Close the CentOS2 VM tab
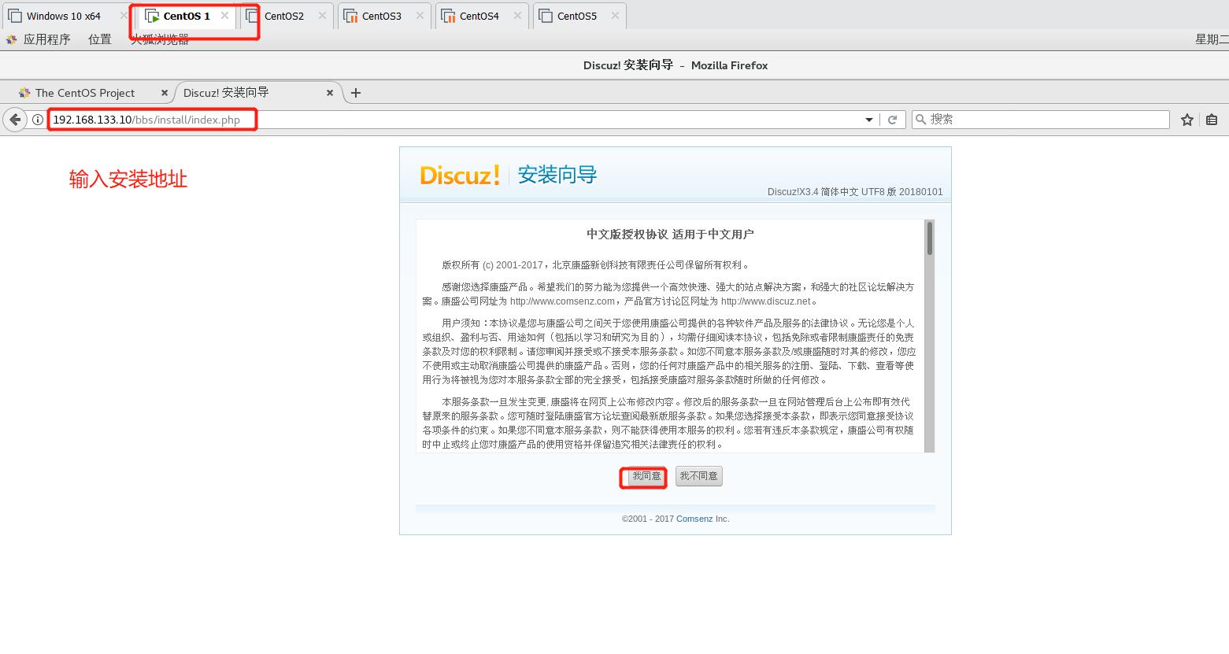This screenshot has height=654, width=1229. coord(322,16)
